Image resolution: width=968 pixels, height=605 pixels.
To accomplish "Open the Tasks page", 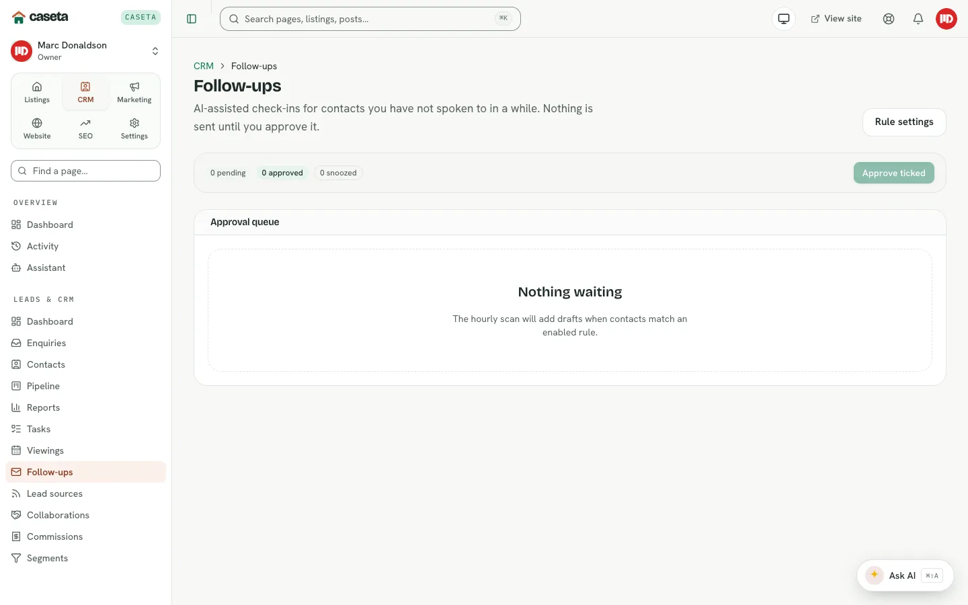I will pyautogui.click(x=85, y=429).
